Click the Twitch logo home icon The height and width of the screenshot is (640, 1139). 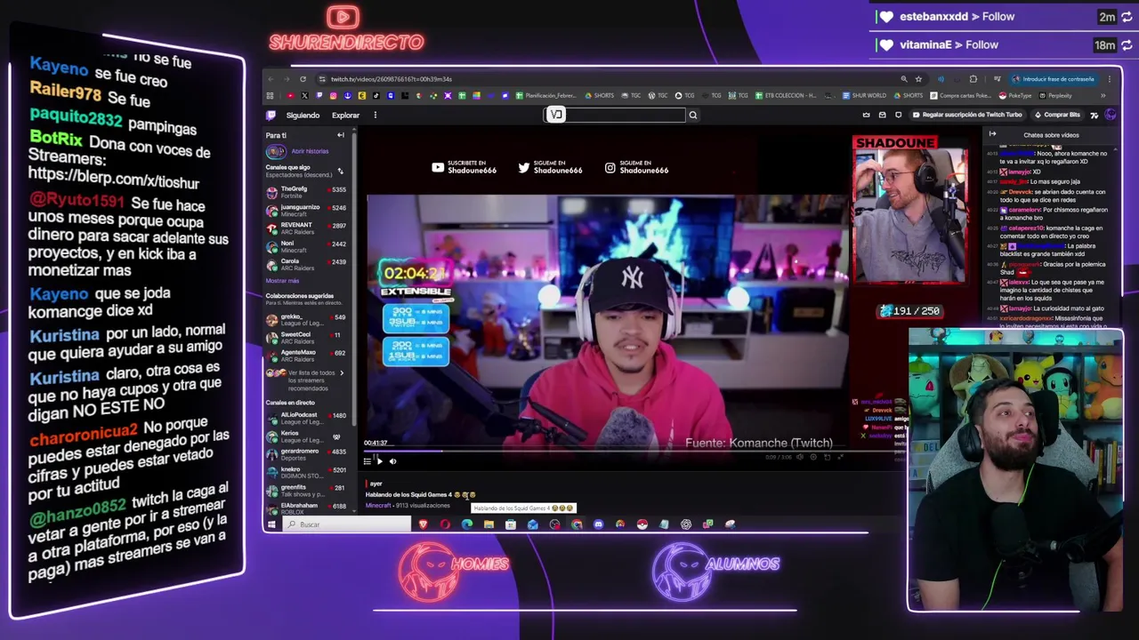(271, 115)
